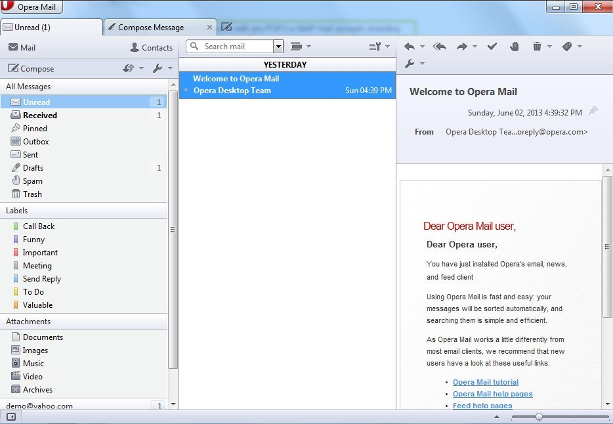Open the Opera Mail tutorial link

(486, 382)
